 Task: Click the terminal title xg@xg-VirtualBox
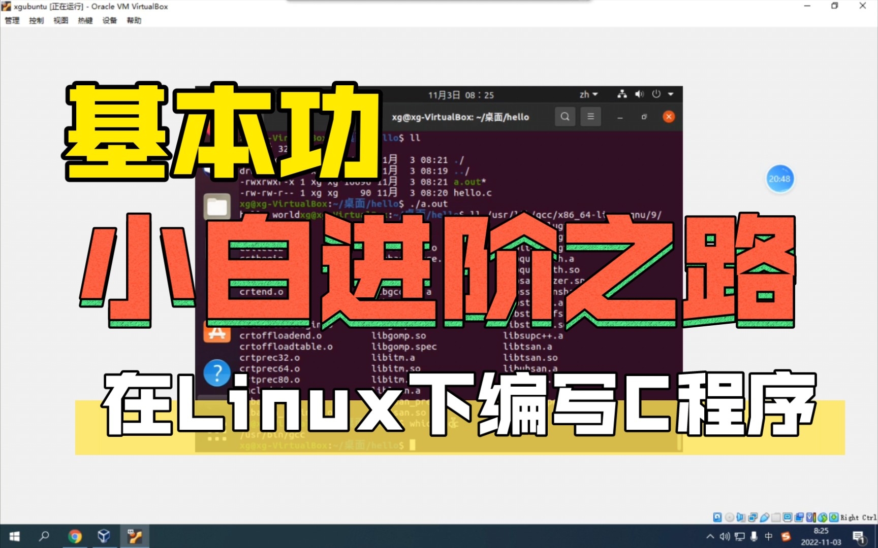[460, 117]
